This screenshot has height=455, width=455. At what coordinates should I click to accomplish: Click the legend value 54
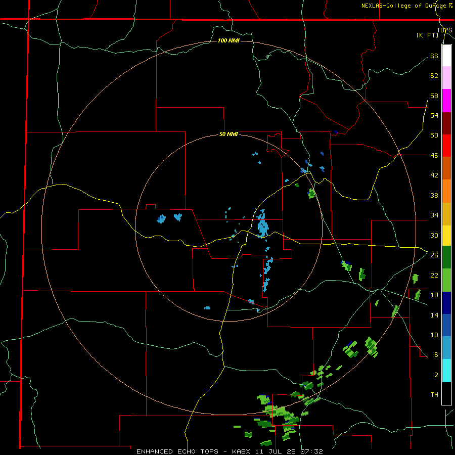(x=434, y=115)
